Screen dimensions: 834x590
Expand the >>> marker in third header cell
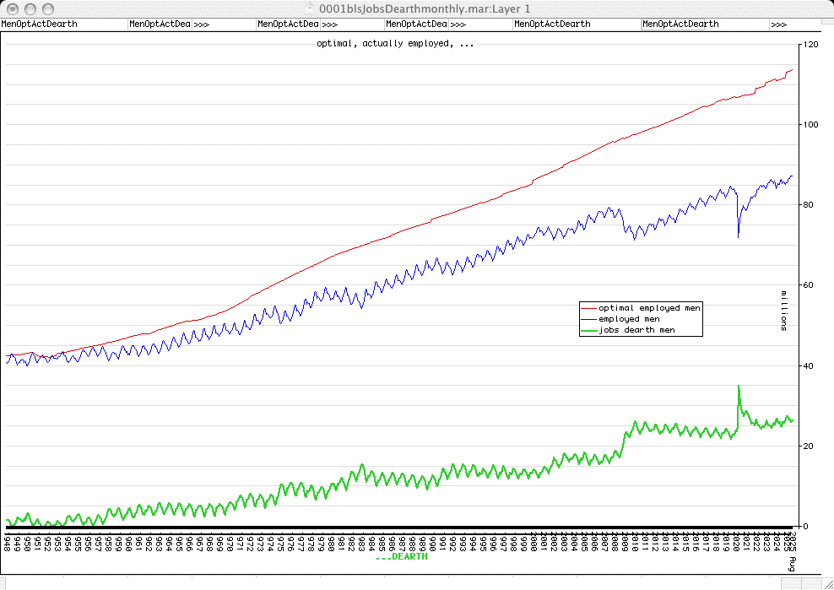pyautogui.click(x=329, y=24)
